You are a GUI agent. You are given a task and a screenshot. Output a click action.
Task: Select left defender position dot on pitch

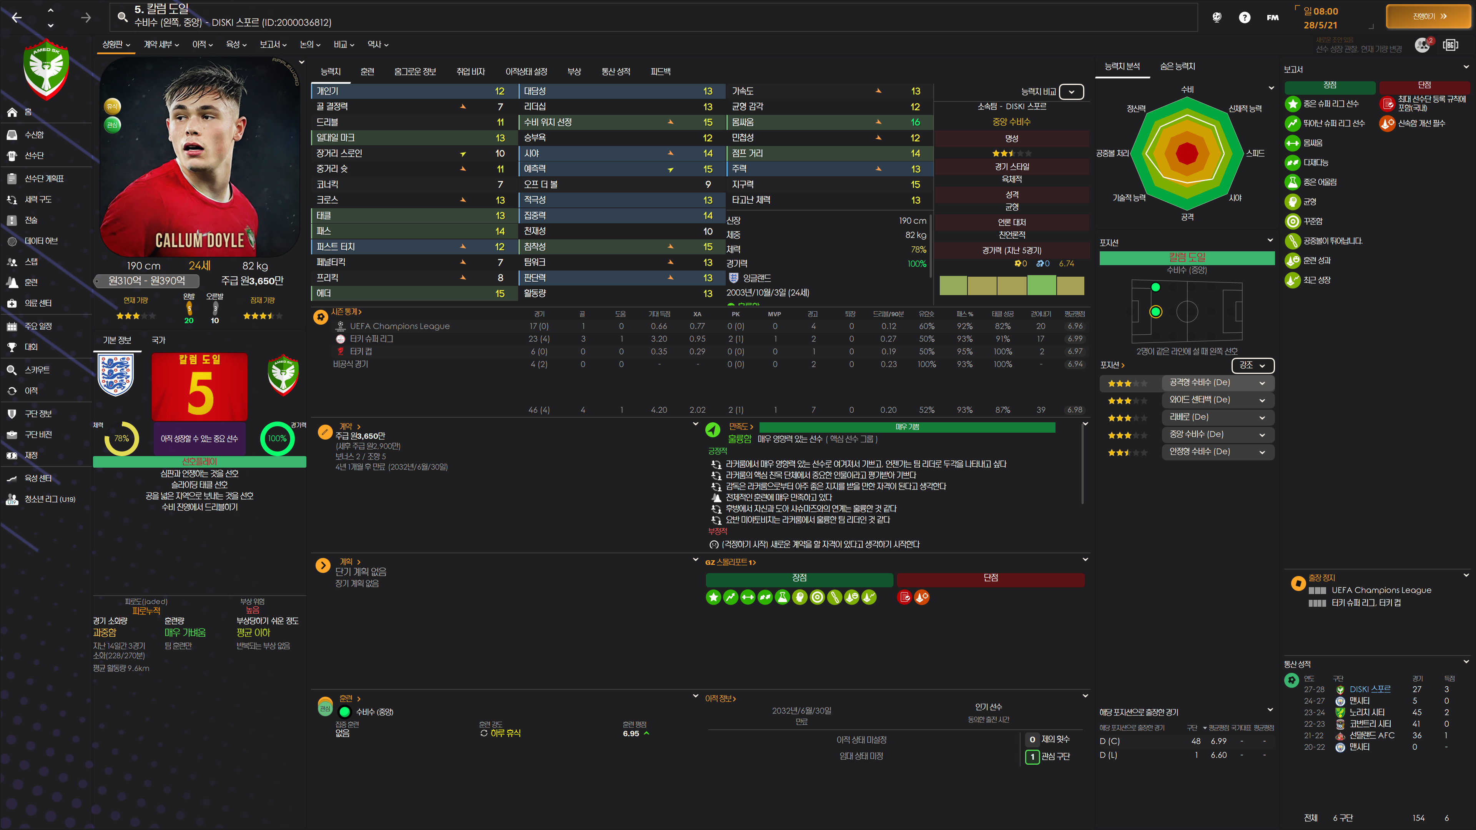[1155, 287]
